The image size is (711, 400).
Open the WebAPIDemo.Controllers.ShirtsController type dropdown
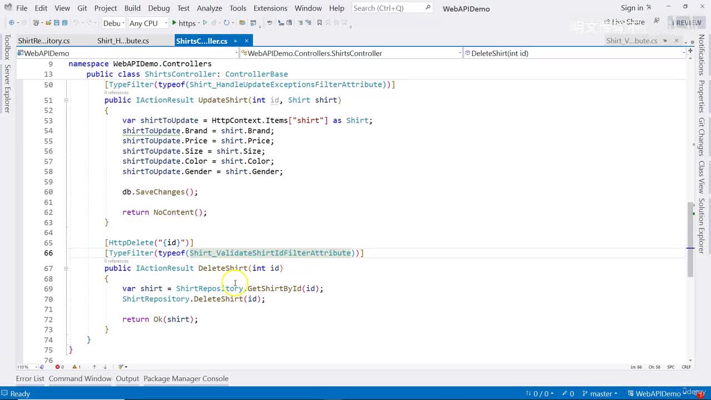point(351,53)
